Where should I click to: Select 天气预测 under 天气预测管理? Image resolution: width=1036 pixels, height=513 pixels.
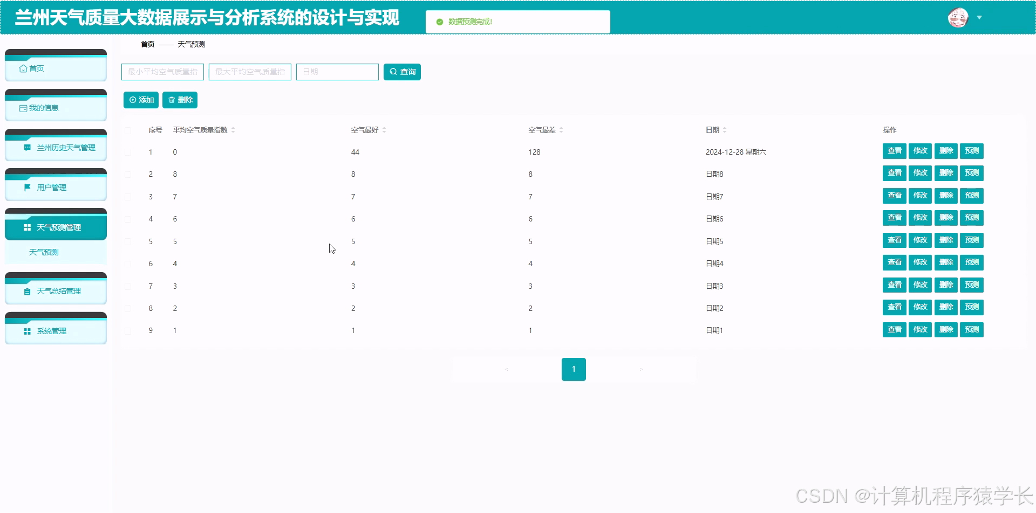pyautogui.click(x=43, y=252)
